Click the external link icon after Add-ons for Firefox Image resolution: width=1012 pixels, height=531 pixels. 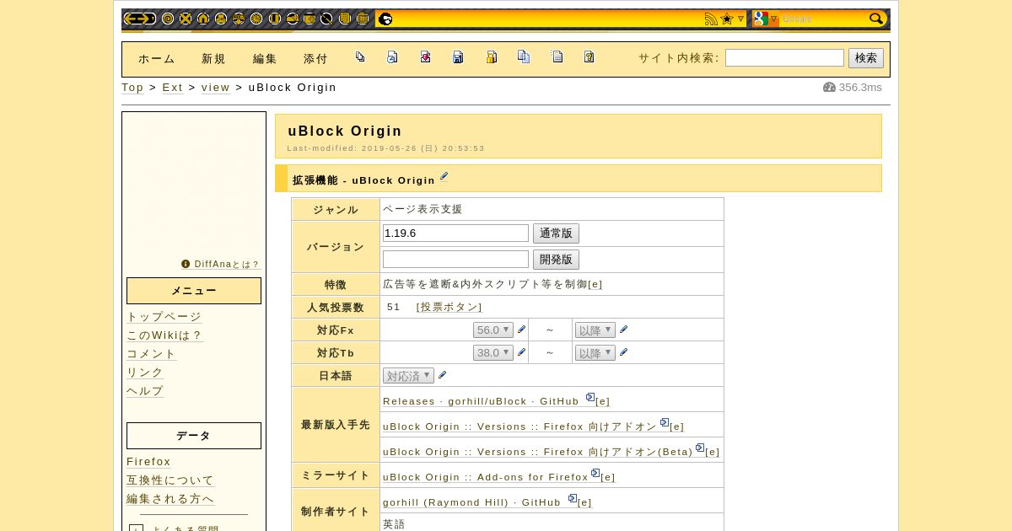point(595,474)
